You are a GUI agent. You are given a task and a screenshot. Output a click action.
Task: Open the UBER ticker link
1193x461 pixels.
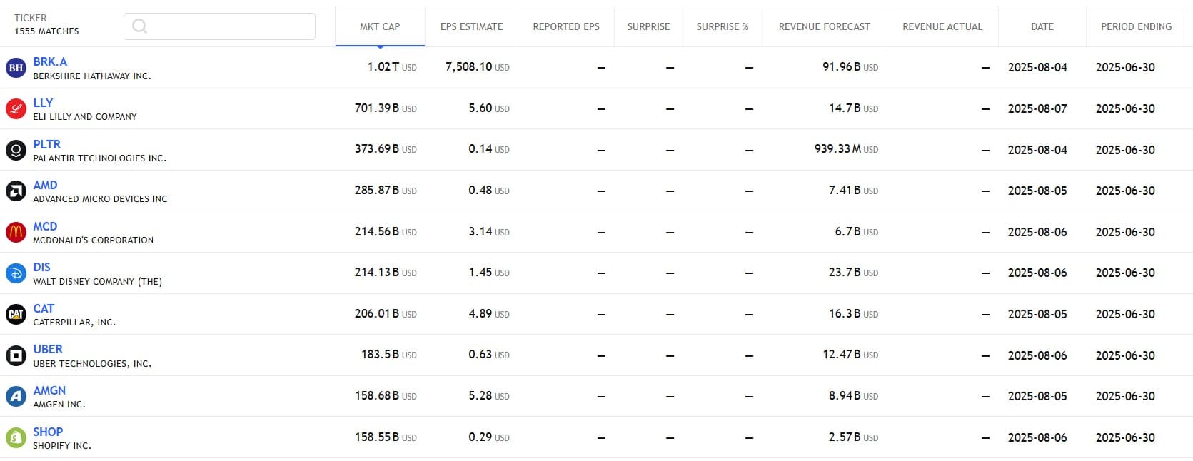[x=48, y=349]
